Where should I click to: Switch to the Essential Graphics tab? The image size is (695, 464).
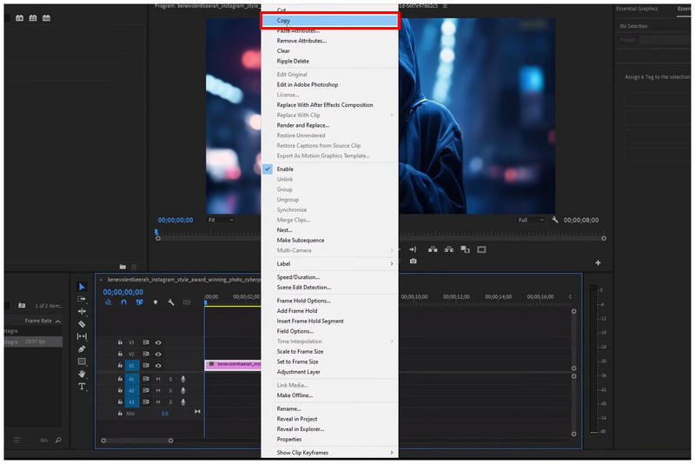coord(637,9)
